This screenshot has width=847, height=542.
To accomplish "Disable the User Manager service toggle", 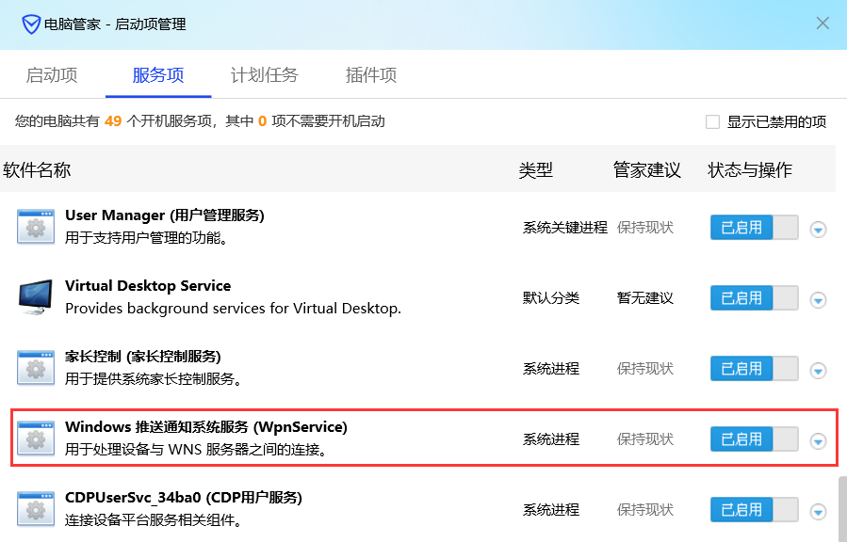I will point(754,228).
